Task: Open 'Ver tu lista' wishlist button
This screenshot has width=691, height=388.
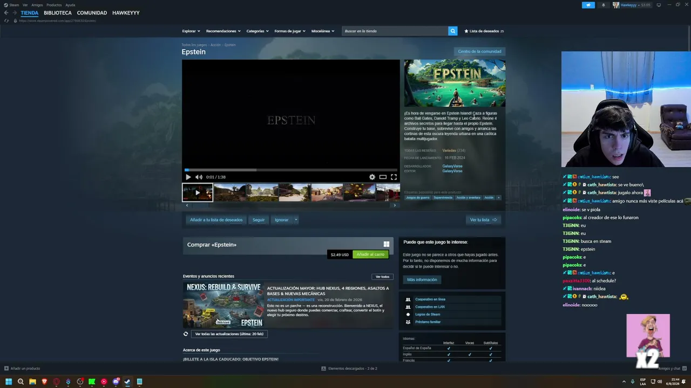Action: coord(483,220)
